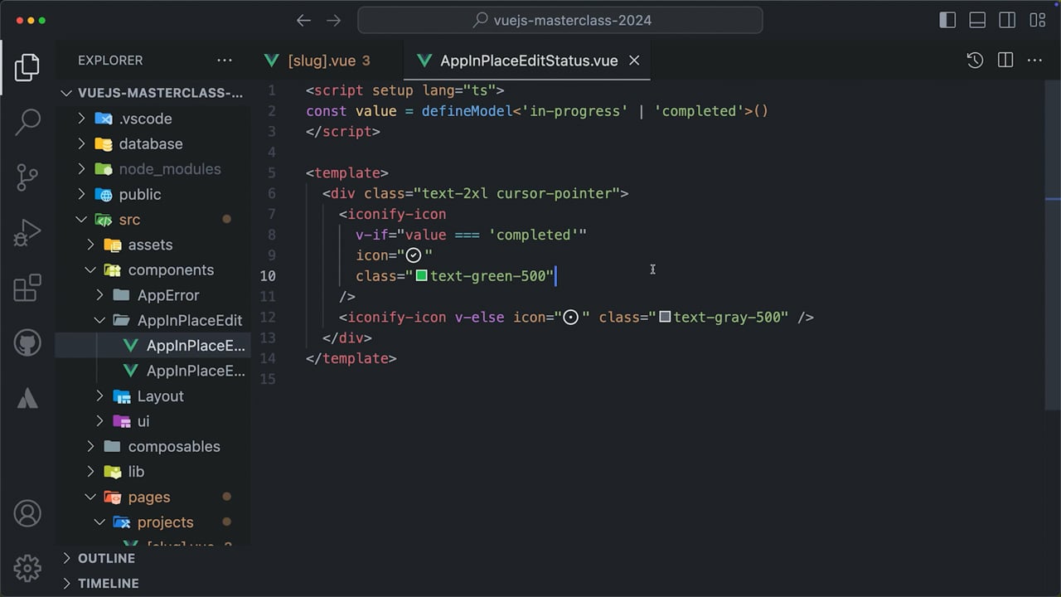This screenshot has height=597, width=1061.
Task: Collapse the VUEJS-MASTERCLASS project root
Action: (x=153, y=93)
